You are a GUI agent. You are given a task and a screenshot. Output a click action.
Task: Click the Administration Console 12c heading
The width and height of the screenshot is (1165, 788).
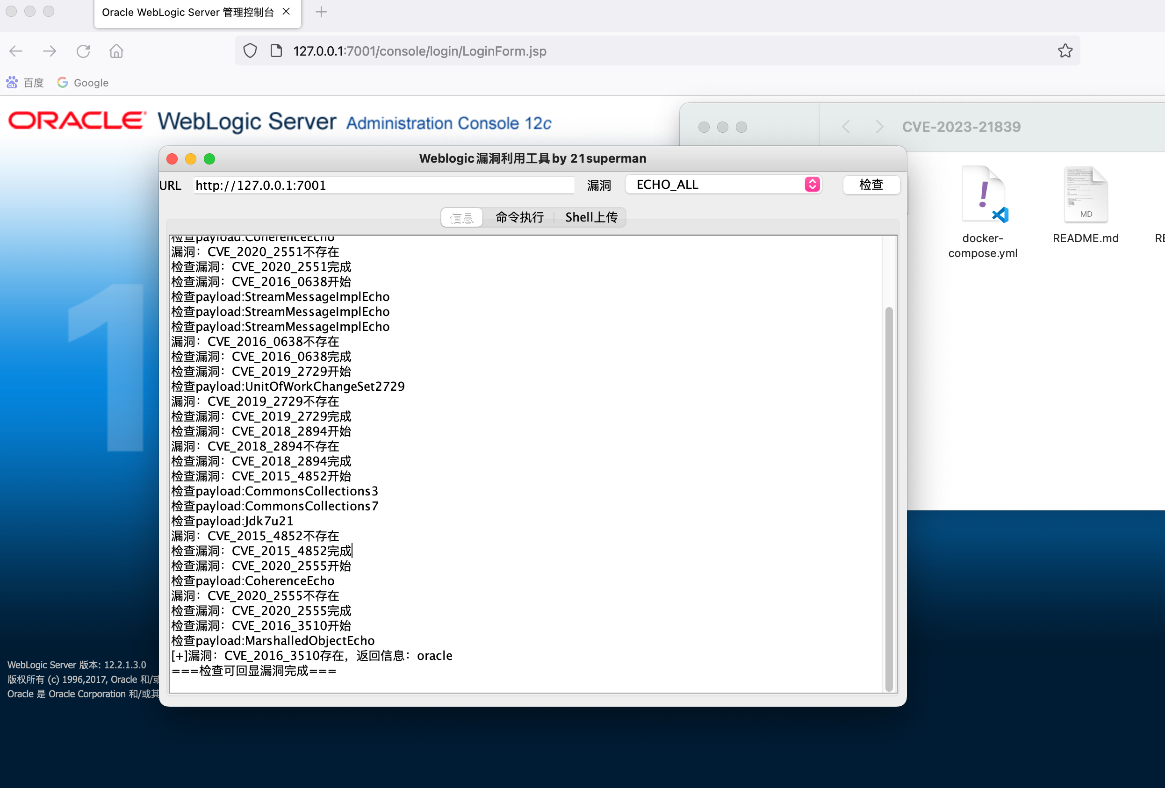(449, 123)
